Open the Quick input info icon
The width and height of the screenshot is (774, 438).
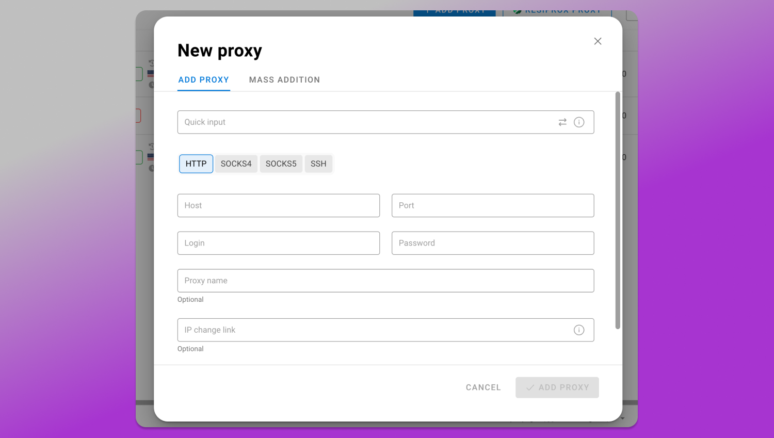pyautogui.click(x=579, y=122)
